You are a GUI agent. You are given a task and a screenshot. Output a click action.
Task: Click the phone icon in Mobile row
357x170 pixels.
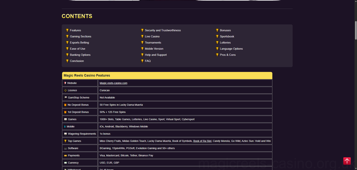point(65,126)
